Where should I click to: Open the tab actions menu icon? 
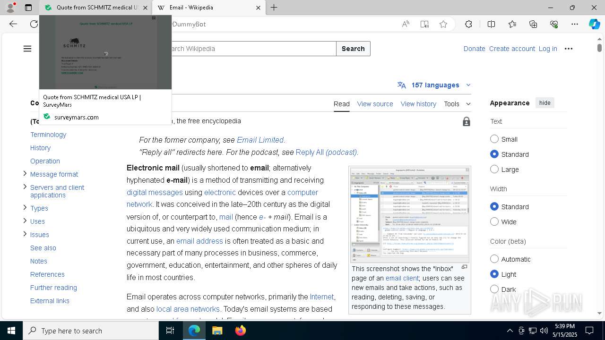(x=28, y=8)
